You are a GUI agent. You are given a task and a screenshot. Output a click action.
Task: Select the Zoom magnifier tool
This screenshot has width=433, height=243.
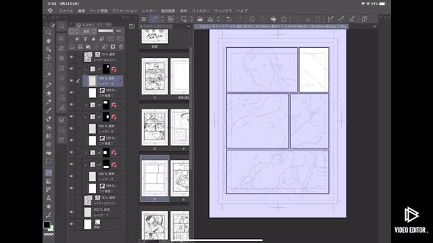coord(49,32)
